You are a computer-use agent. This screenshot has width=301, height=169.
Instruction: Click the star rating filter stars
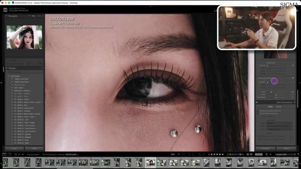pos(217,154)
